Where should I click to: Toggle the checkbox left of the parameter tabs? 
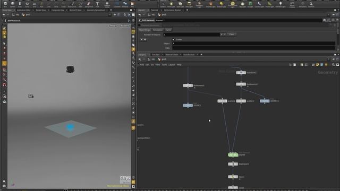click(x=139, y=25)
